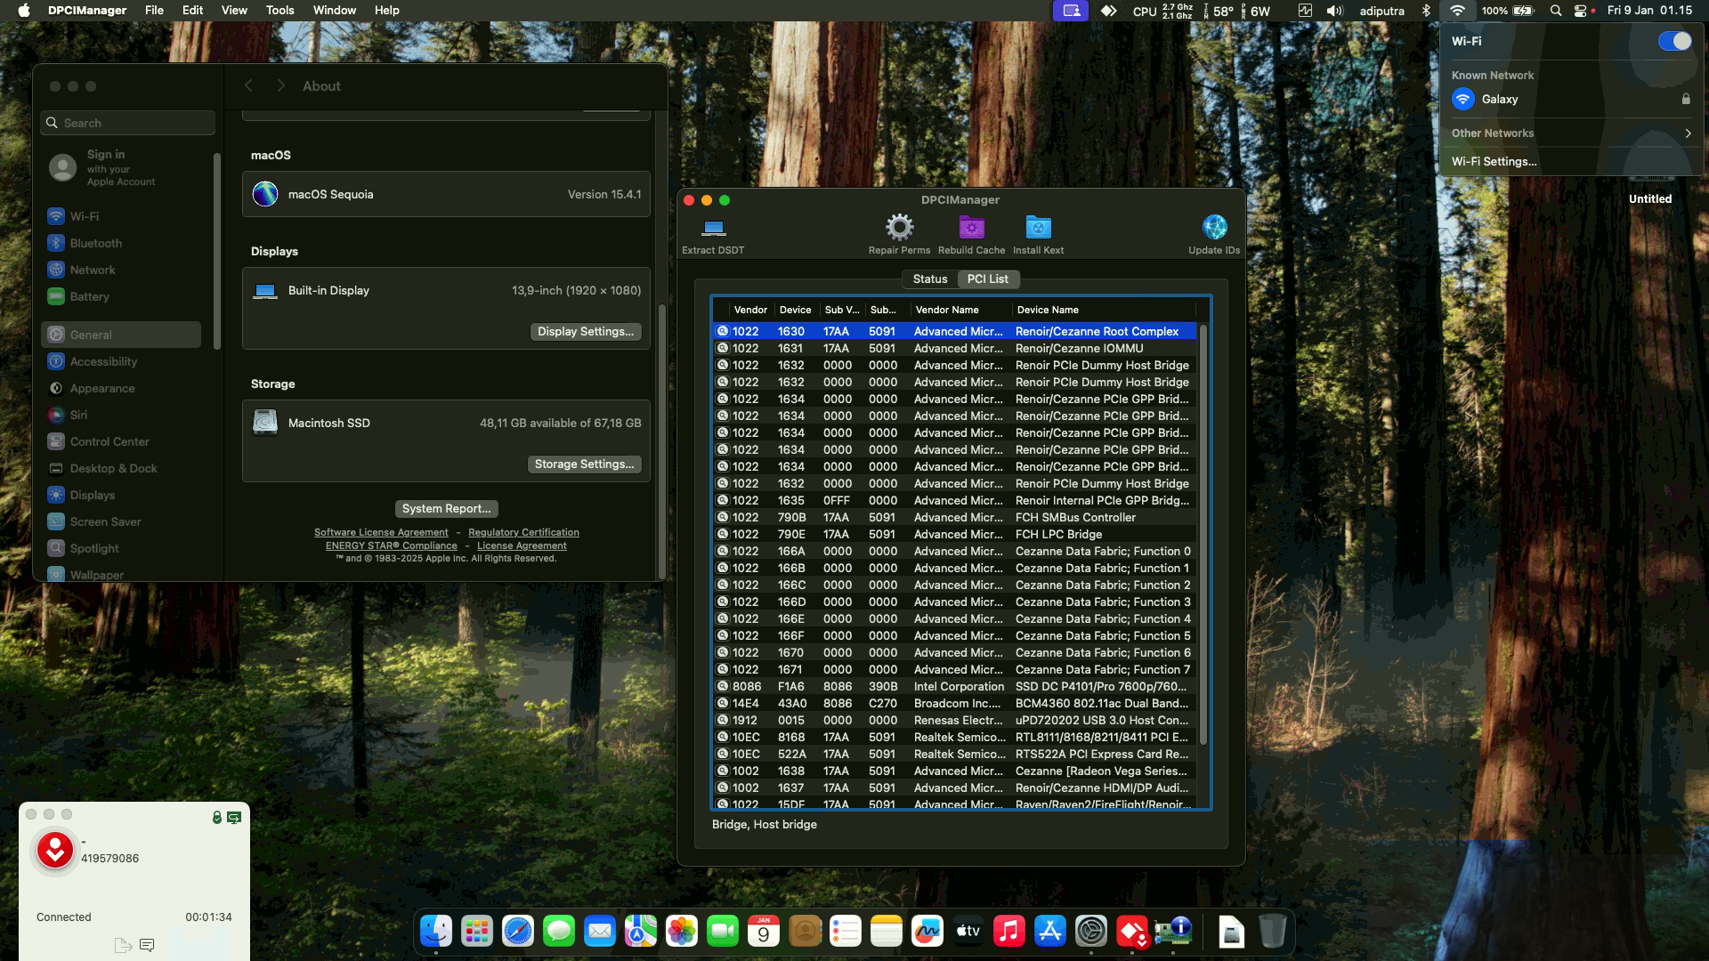Switch to the Status tab
This screenshot has height=961, width=1709.
(x=930, y=279)
